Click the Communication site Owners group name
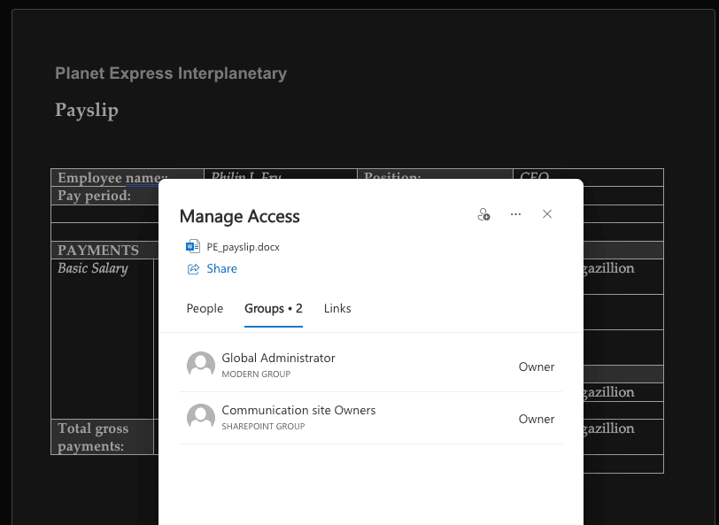Screen dimensions: 719x525 tap(298, 411)
